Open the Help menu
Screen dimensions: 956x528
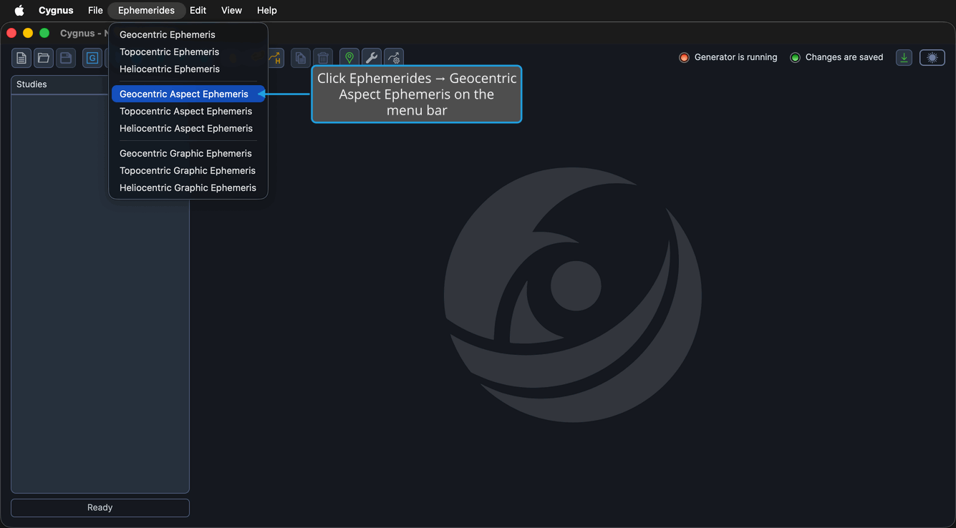(267, 10)
